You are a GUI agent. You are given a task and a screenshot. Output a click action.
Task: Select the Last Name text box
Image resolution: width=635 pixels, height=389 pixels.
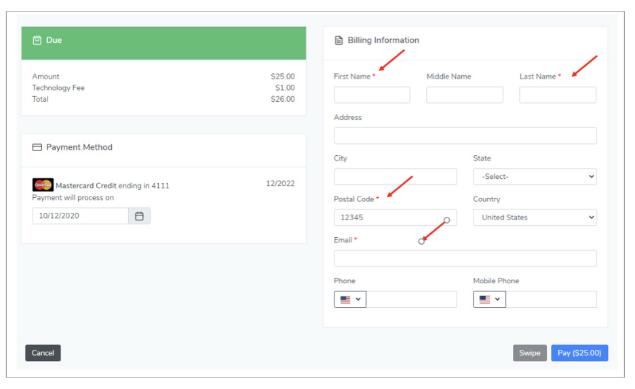click(x=558, y=95)
